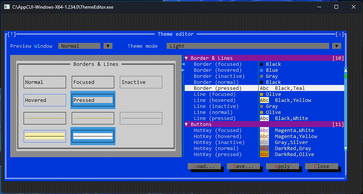Click the ThemeEditor.exe console icon in title bar
363x194 pixels.
pos(7,7)
